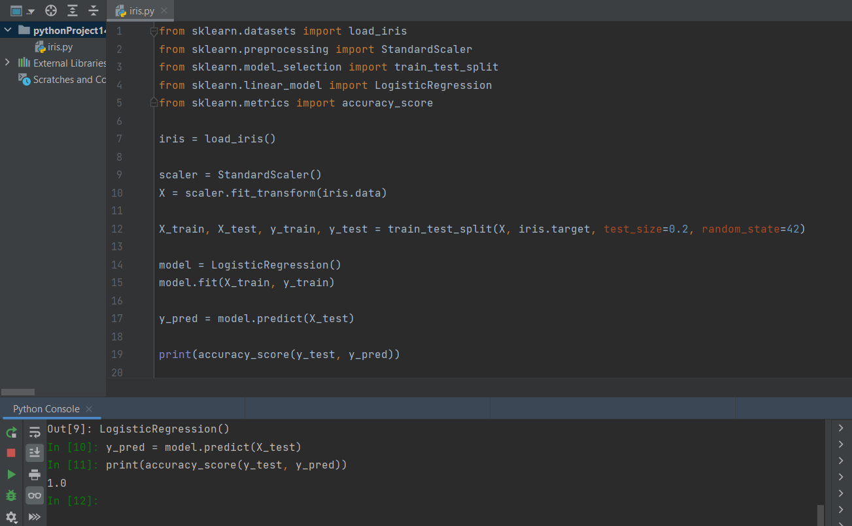This screenshot has width=852, height=526.
Task: Debug the iris.py script
Action: [x=10, y=495]
